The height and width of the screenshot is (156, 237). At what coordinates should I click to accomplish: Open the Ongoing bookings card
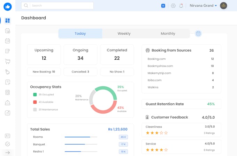coord(81,54)
